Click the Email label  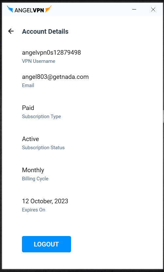click(28, 85)
